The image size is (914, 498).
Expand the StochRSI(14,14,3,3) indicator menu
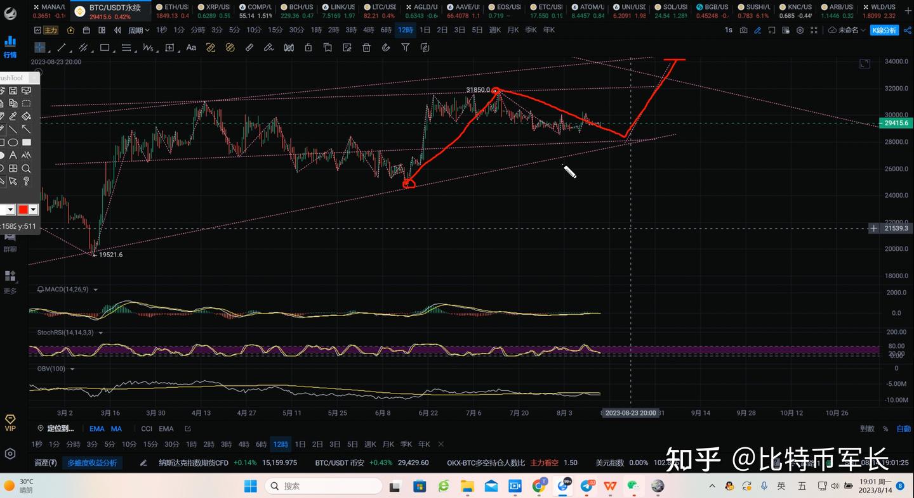(100, 332)
